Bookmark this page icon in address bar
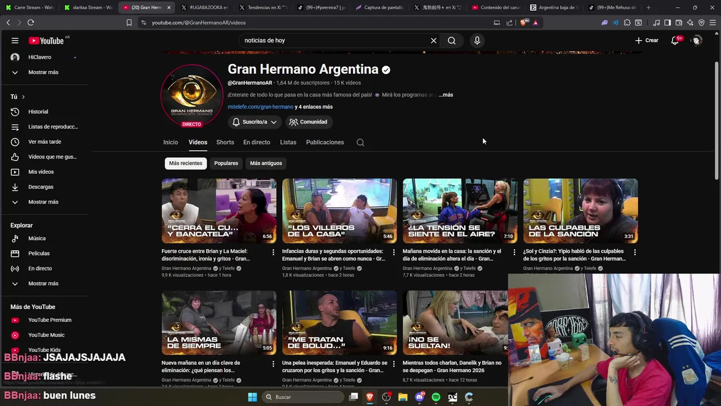The width and height of the screenshot is (721, 406). tap(129, 23)
